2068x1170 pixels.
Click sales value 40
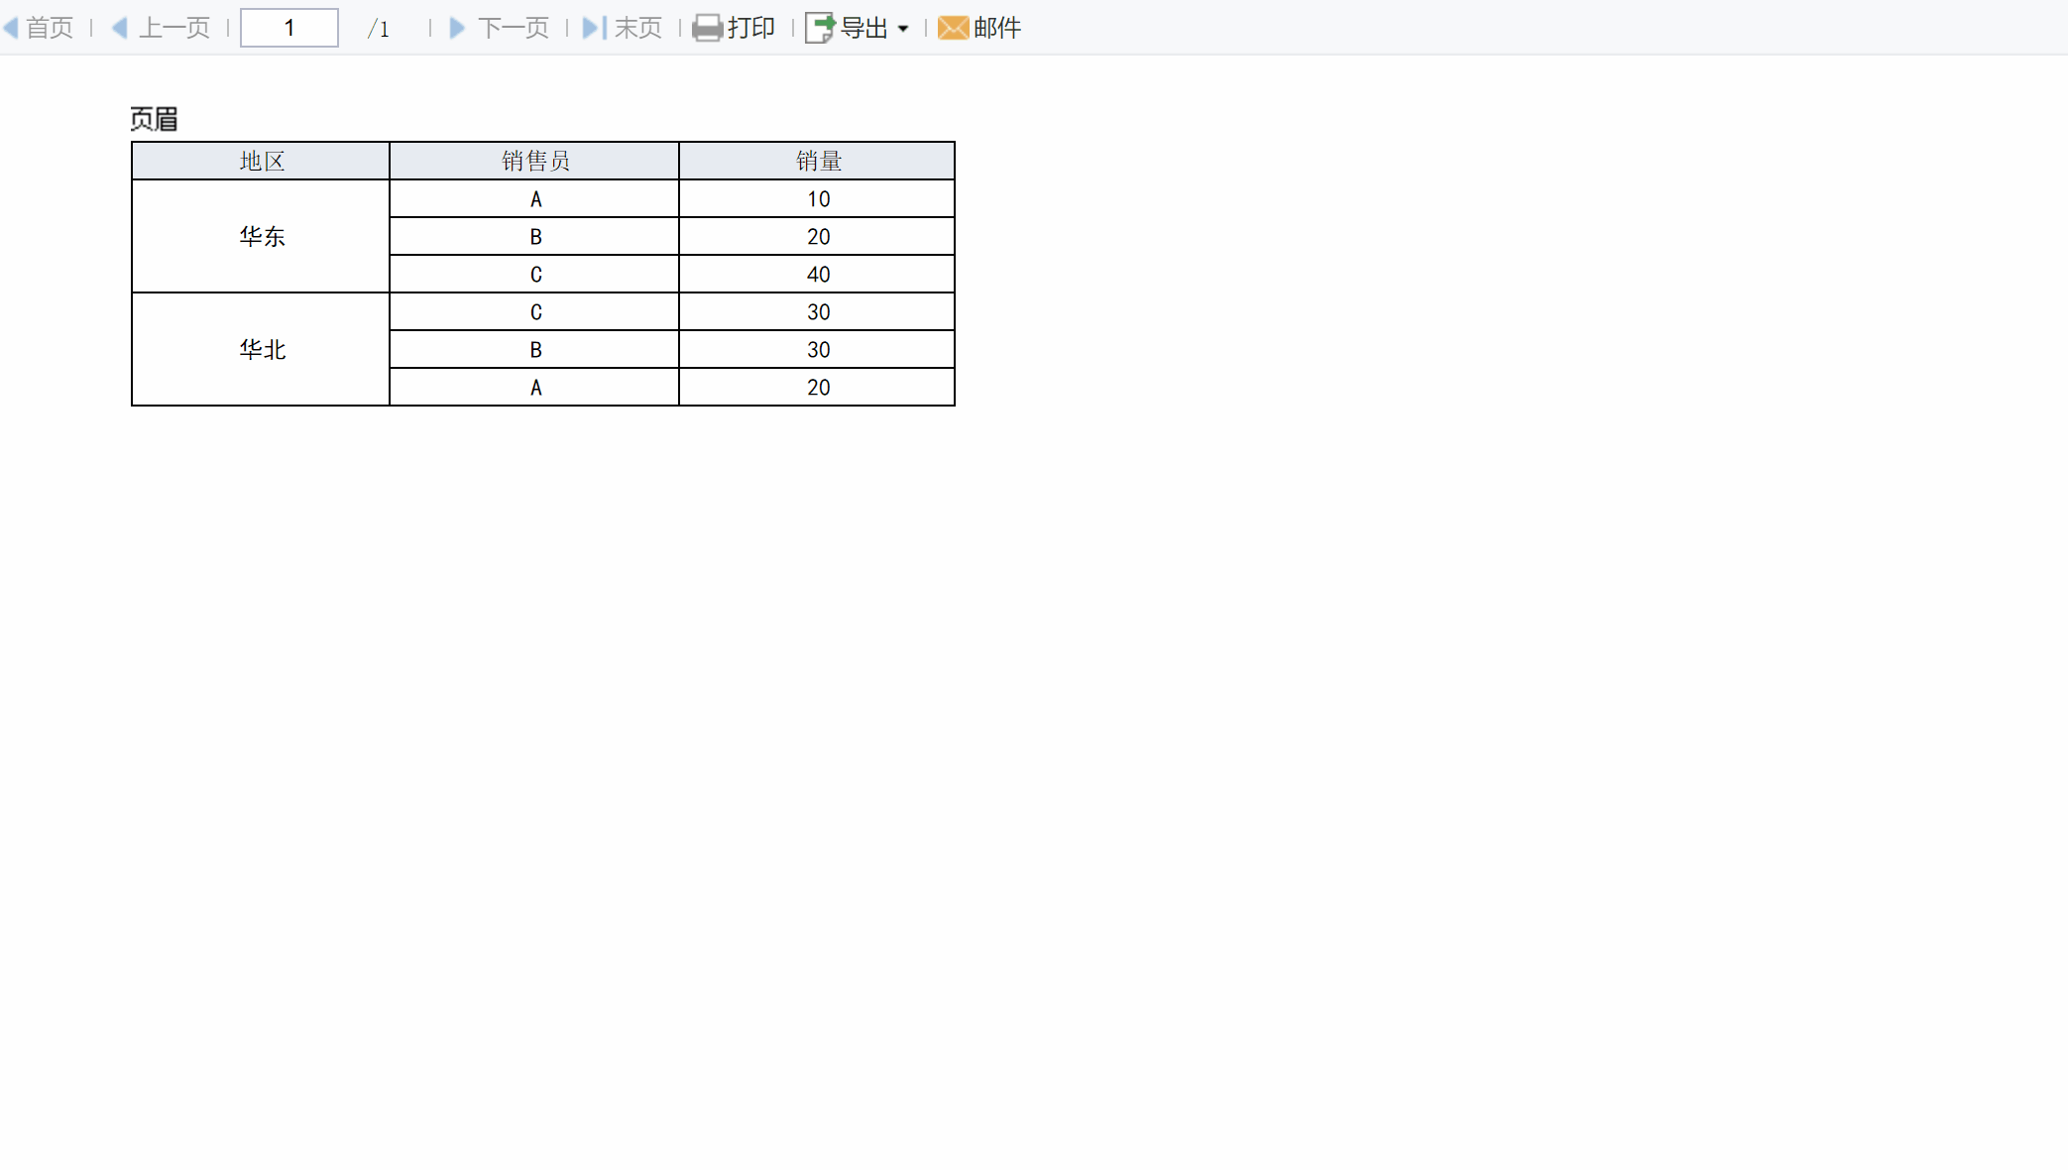(817, 274)
